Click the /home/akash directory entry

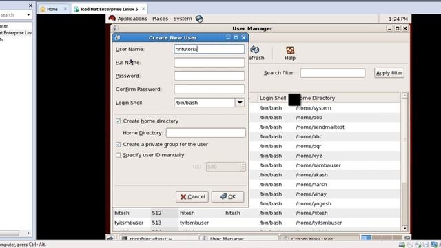311,175
